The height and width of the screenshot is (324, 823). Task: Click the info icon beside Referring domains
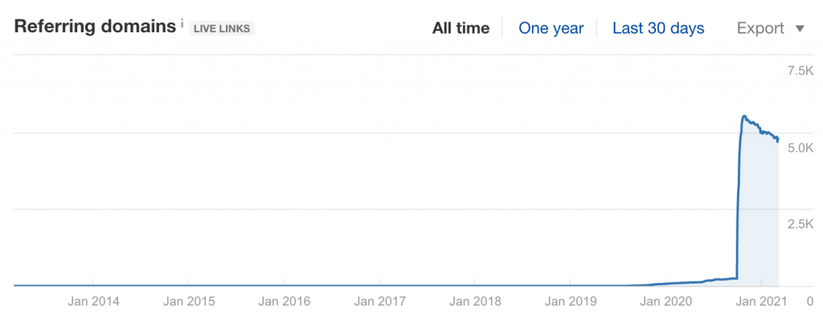pyautogui.click(x=182, y=23)
